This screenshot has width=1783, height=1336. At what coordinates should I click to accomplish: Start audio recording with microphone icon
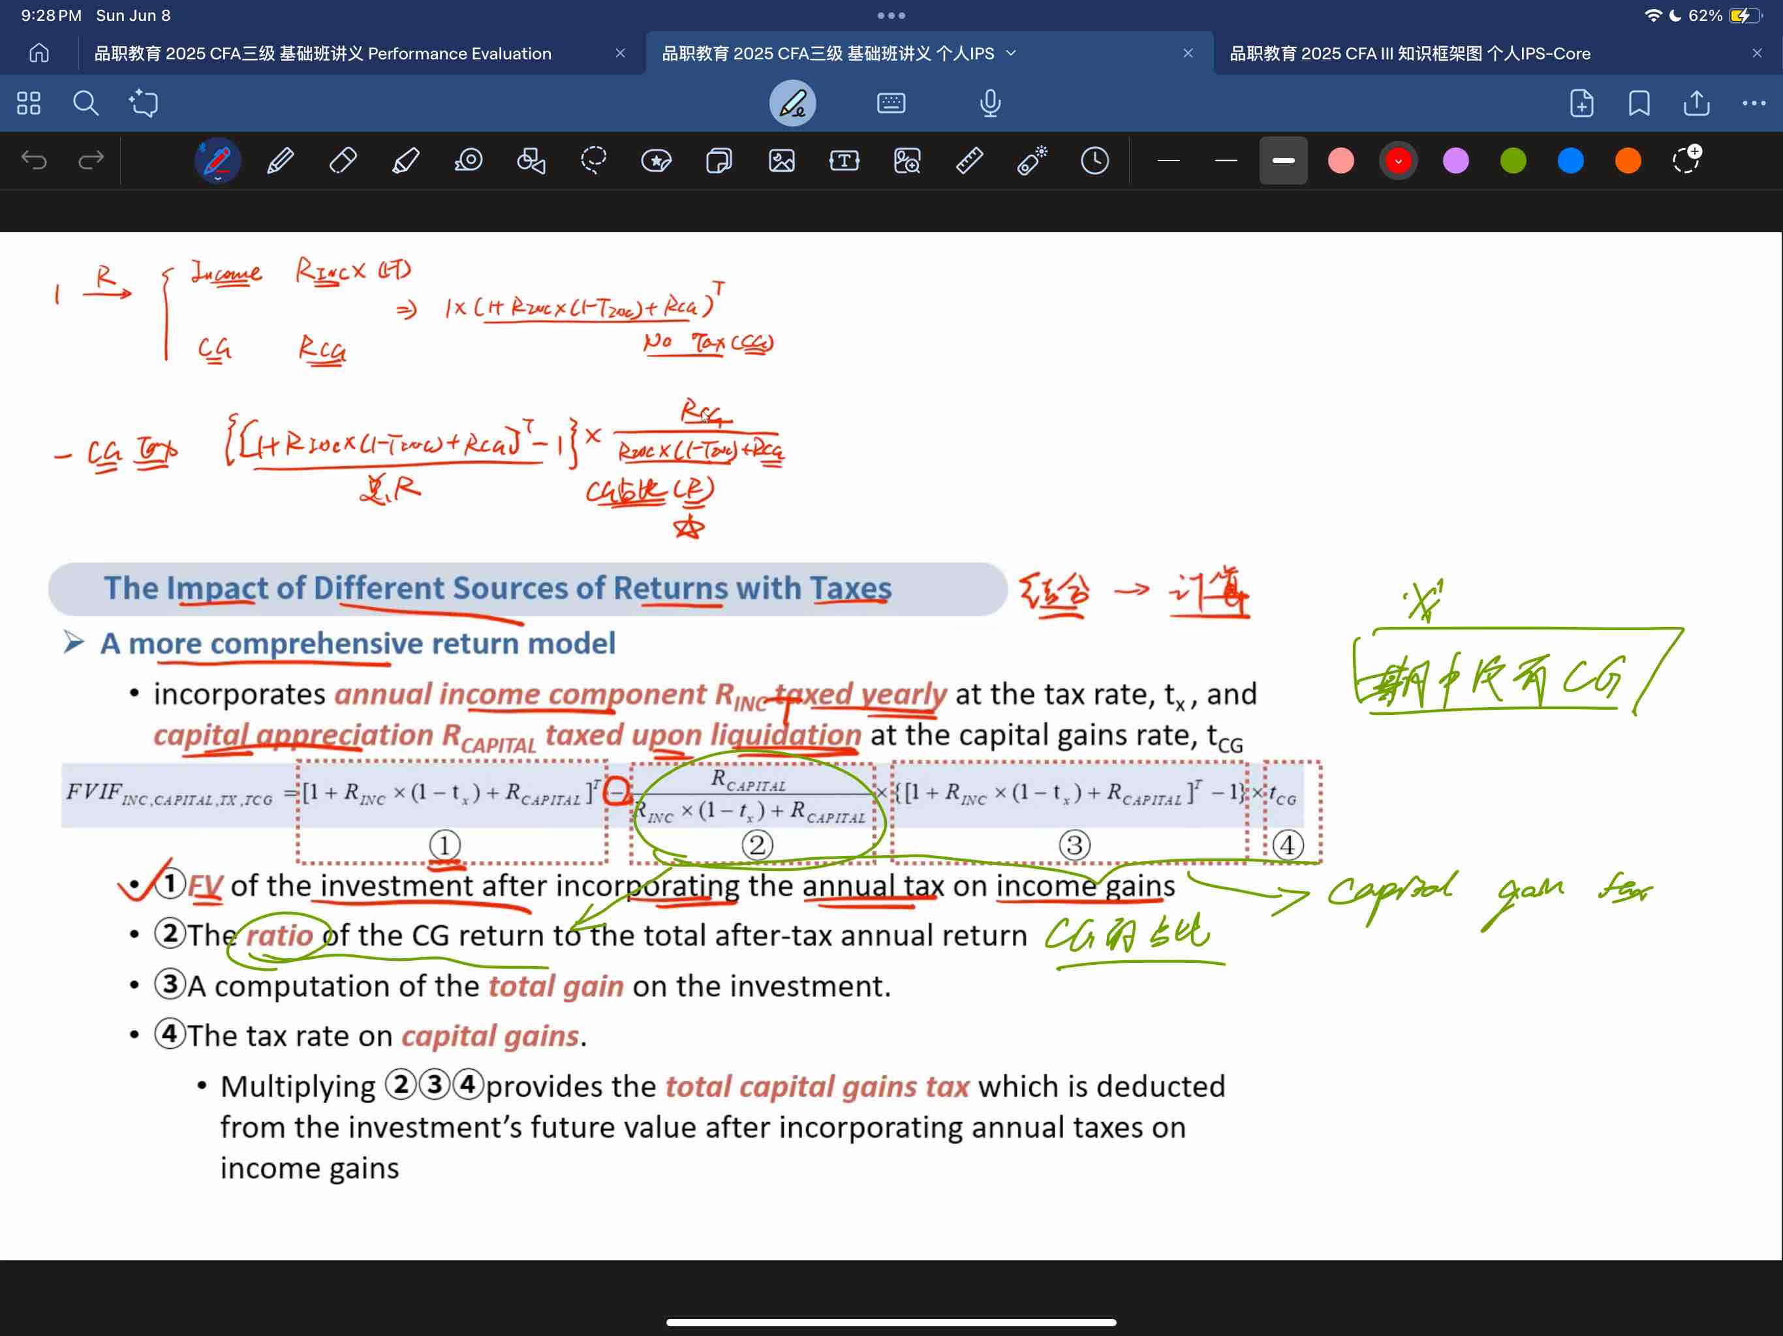pos(990,103)
